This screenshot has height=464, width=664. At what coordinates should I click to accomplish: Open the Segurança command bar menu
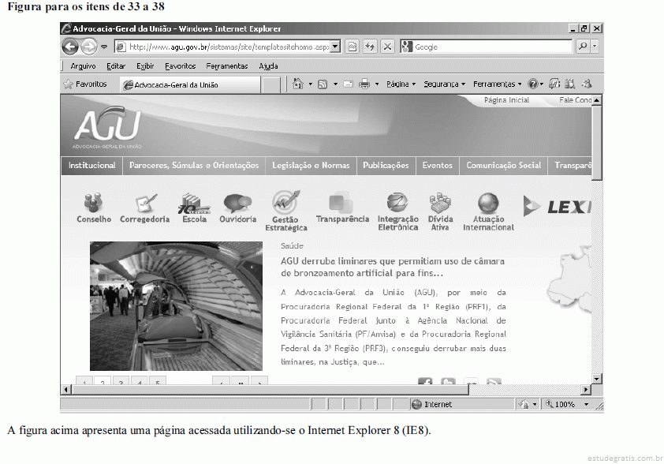(445, 84)
